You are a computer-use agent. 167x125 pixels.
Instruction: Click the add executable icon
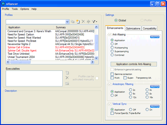click(67, 73)
